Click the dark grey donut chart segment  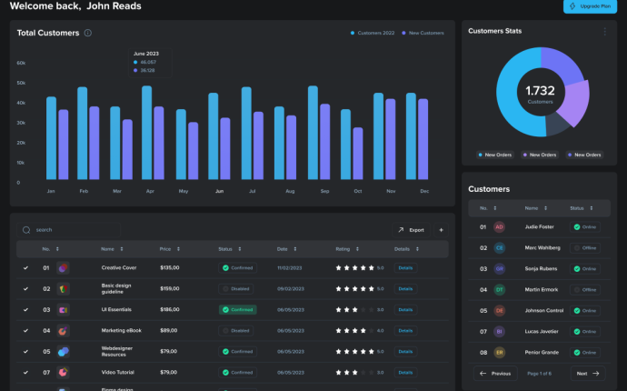pyautogui.click(x=558, y=124)
